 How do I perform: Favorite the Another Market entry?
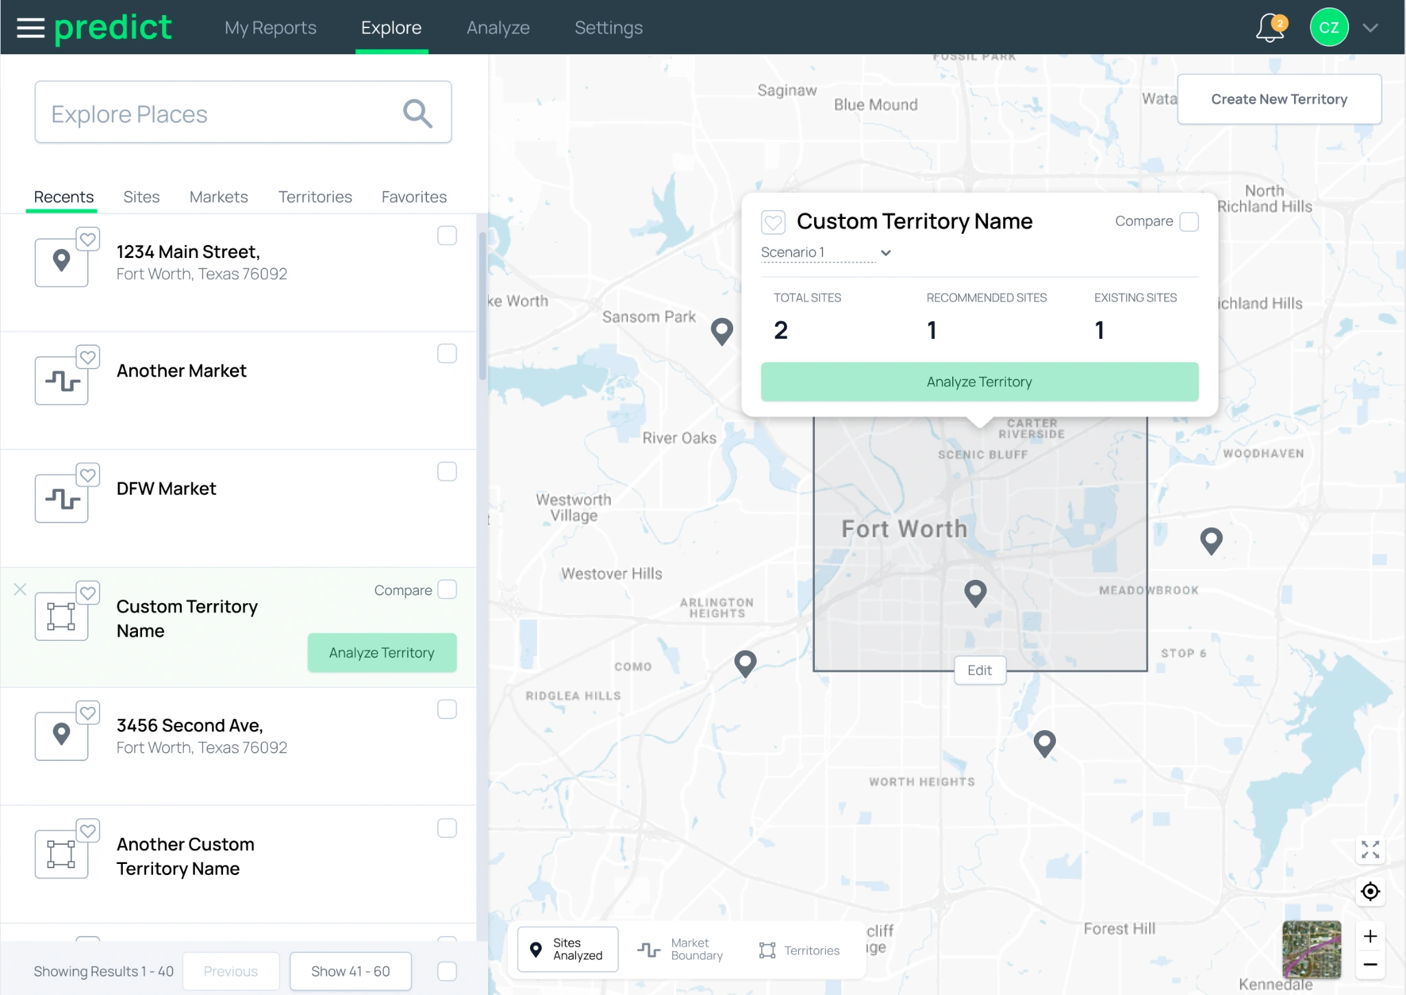click(x=88, y=357)
